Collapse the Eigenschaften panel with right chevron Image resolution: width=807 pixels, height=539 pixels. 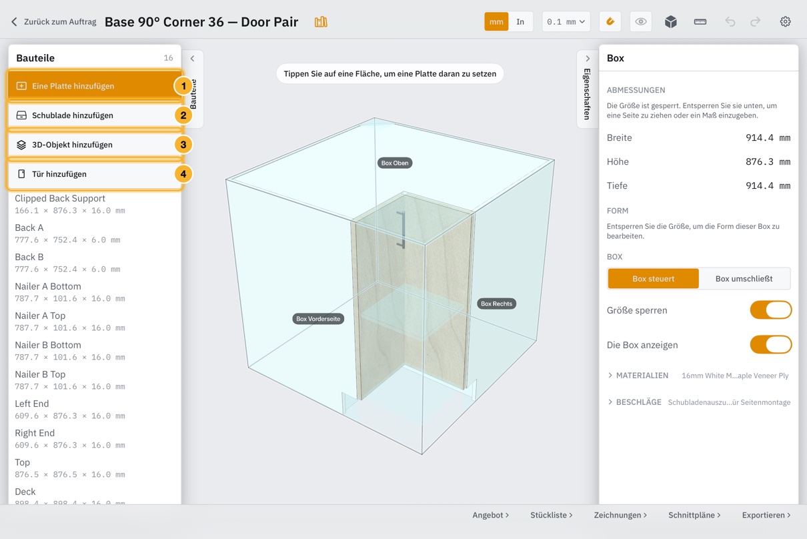[588, 59]
